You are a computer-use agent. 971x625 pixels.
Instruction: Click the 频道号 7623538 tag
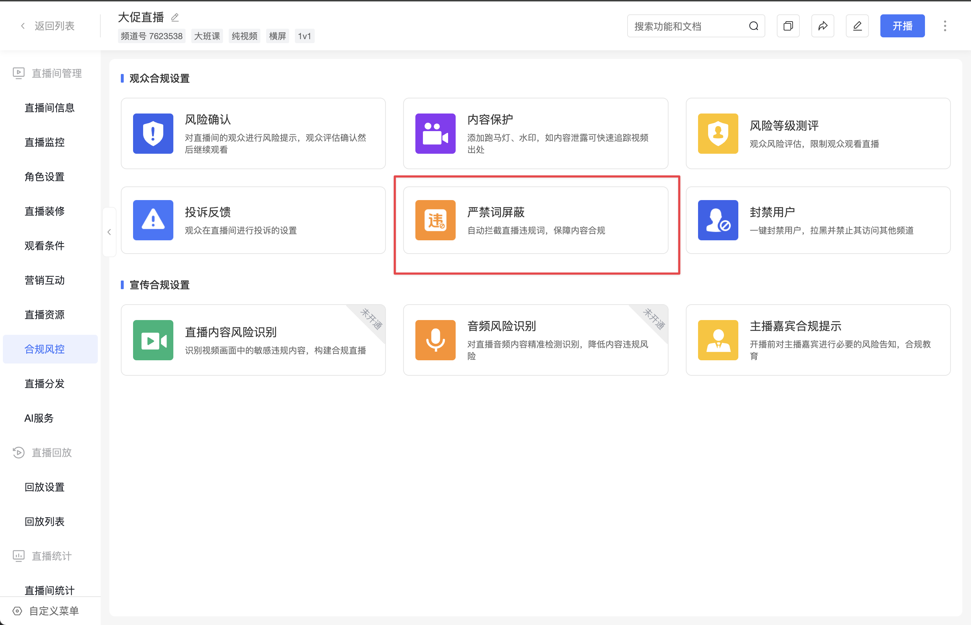click(x=151, y=36)
